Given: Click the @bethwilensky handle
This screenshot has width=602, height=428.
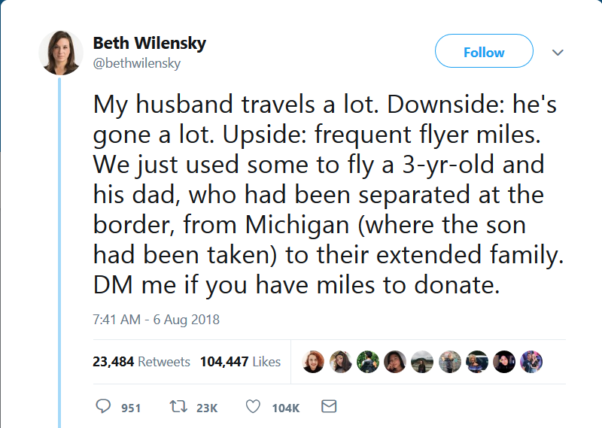Looking at the screenshot, I should [136, 63].
